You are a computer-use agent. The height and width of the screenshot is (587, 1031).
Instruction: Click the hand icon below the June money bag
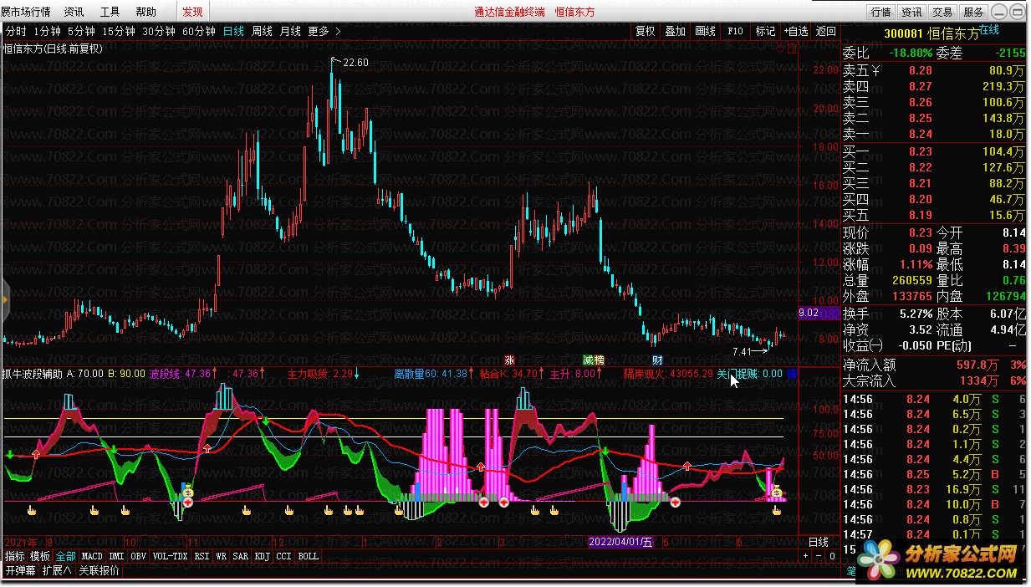point(776,509)
